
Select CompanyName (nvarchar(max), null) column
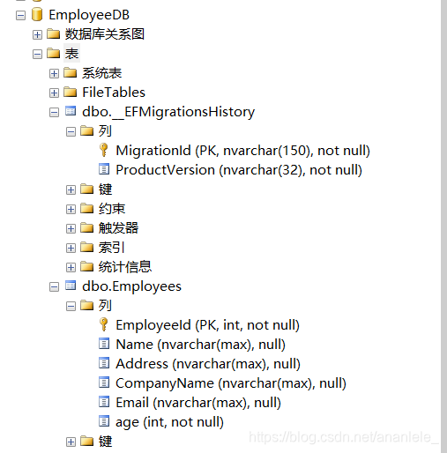coord(231,383)
